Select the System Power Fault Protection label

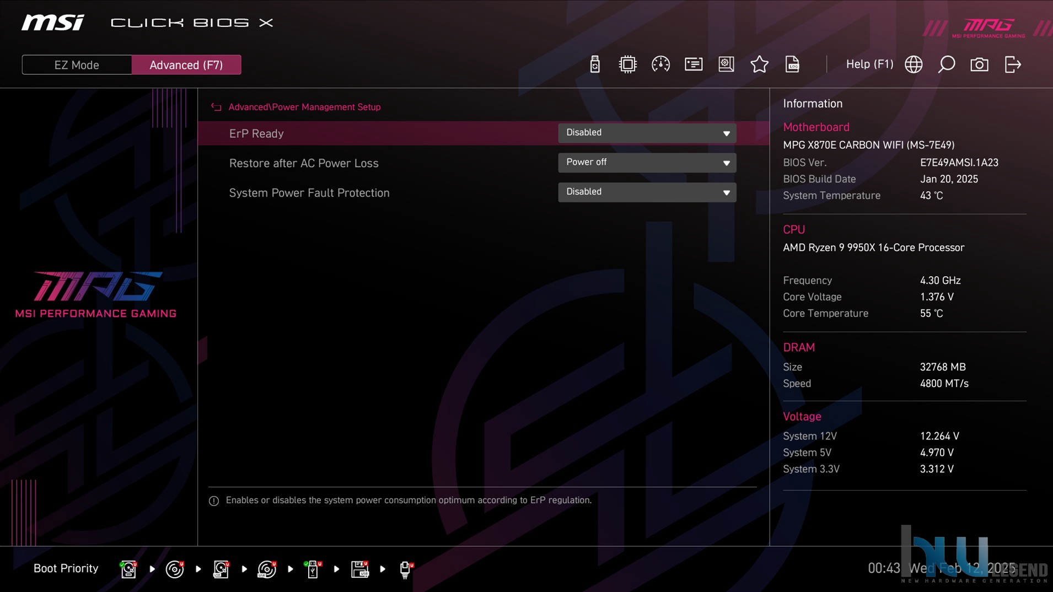click(x=309, y=193)
